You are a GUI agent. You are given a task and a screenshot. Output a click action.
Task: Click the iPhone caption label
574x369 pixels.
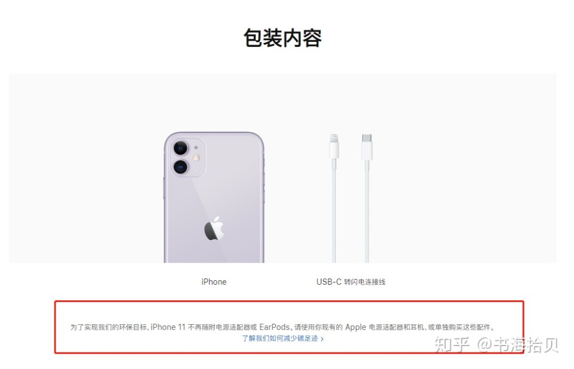(x=214, y=282)
